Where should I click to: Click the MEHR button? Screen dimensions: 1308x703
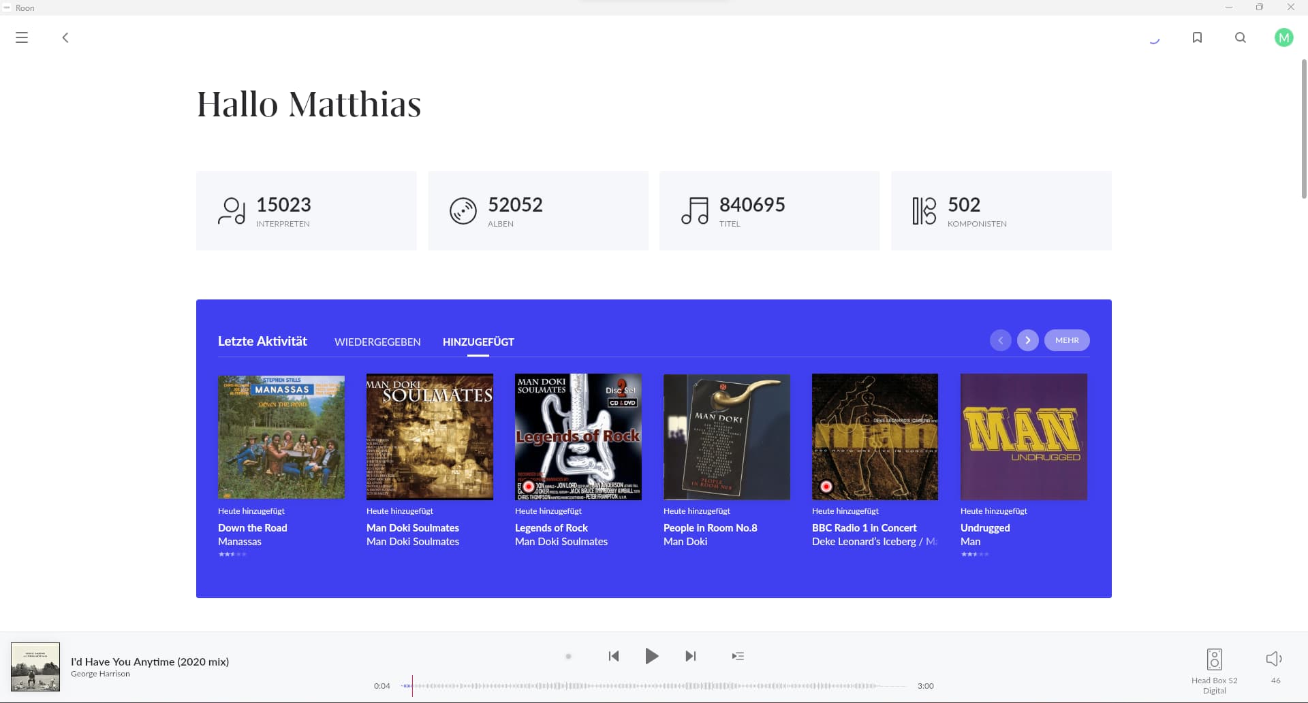1067,340
